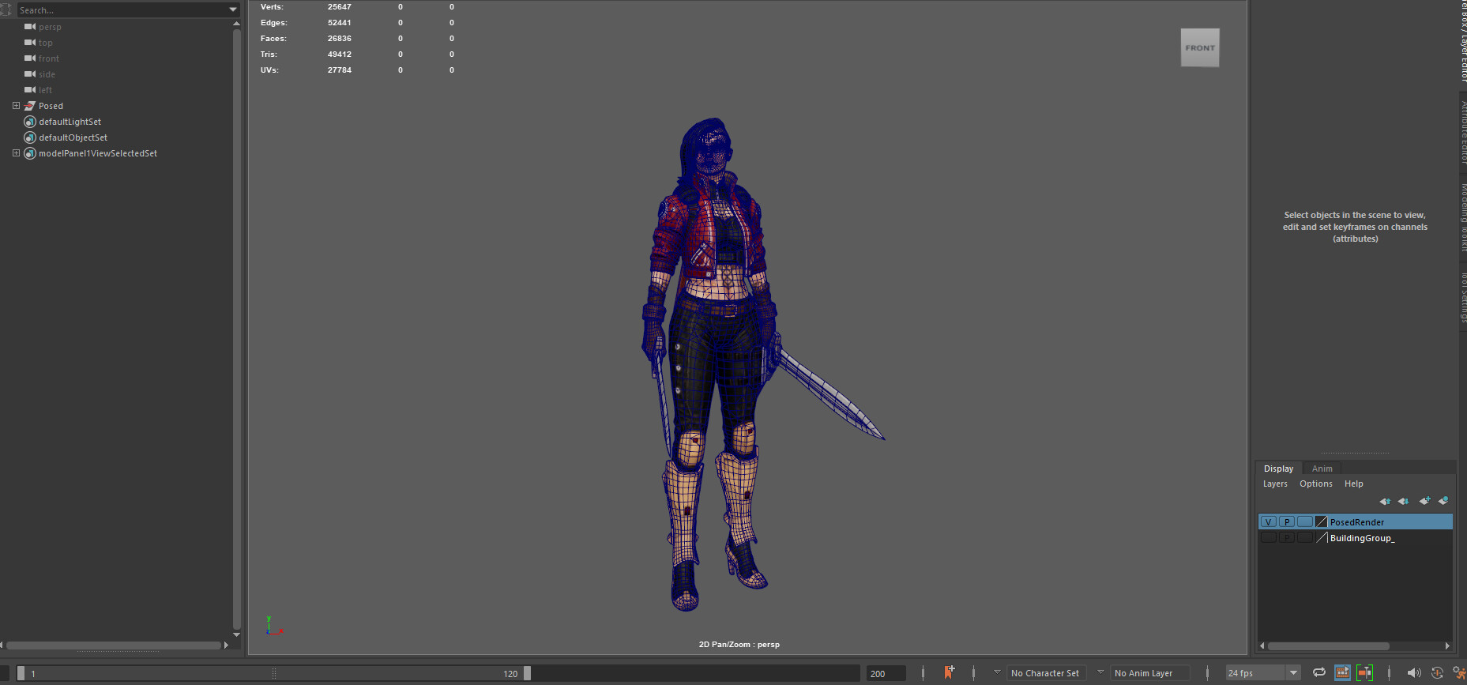This screenshot has width=1467, height=685.
Task: Click PosedRender layer color swatch
Action: pos(1321,522)
